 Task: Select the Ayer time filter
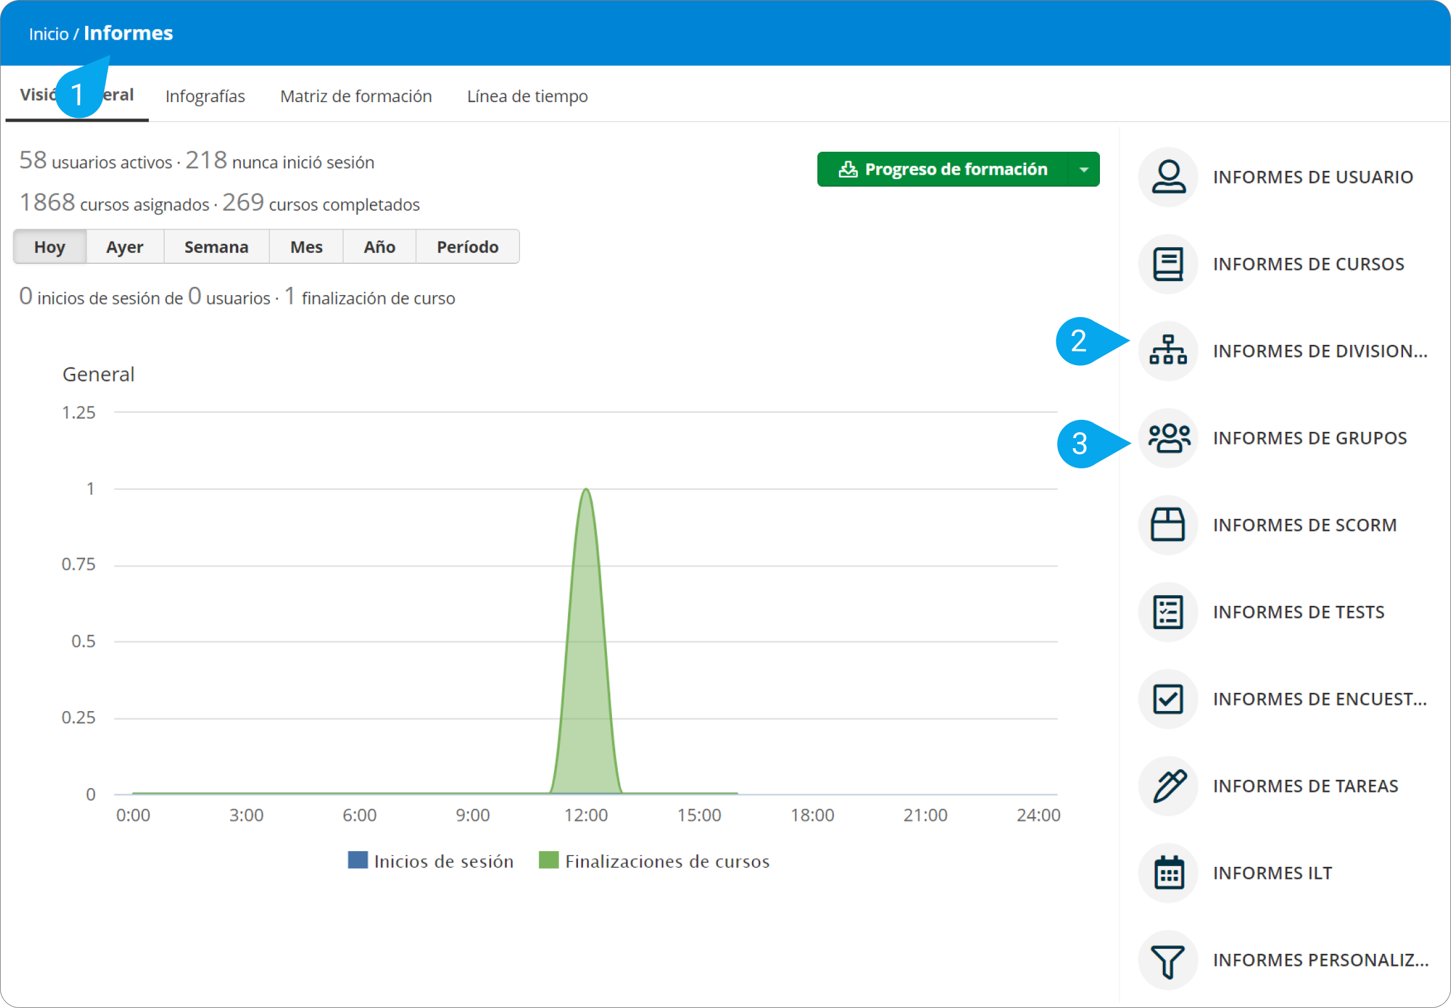tap(125, 247)
